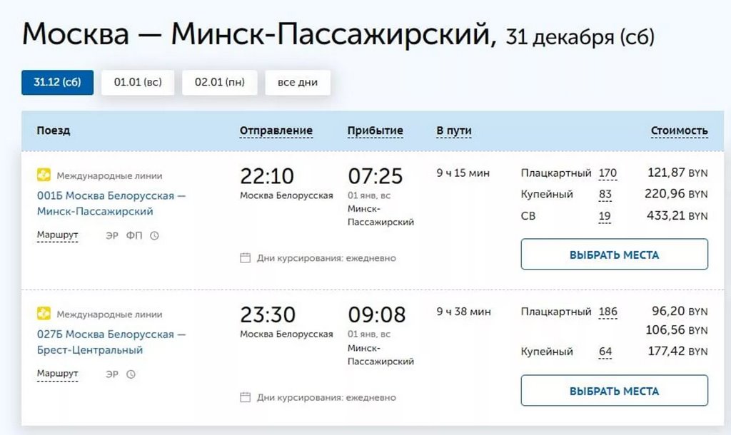Image resolution: width=731 pixels, height=435 pixels.
Task: Open the Маршрут link for train 001Б
Action: [x=56, y=235]
